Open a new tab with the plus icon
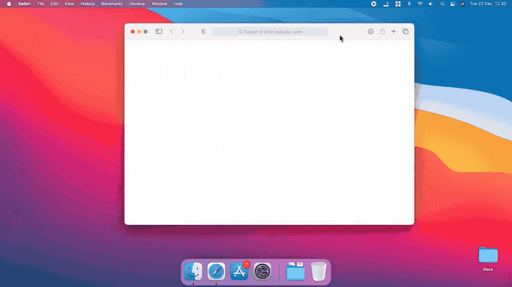Image resolution: width=512 pixels, height=287 pixels. pos(394,32)
